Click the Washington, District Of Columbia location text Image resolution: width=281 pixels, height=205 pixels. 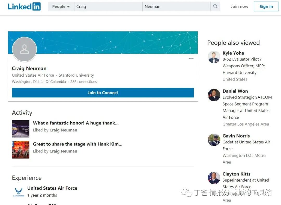(39, 82)
